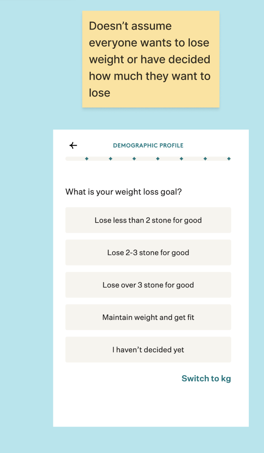This screenshot has width=264, height=453.
Task: Click the progress bar track start segment
Action: (x=75, y=159)
